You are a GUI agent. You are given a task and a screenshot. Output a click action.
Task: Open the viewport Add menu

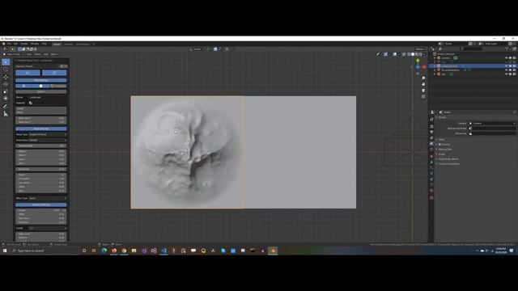coord(46,54)
